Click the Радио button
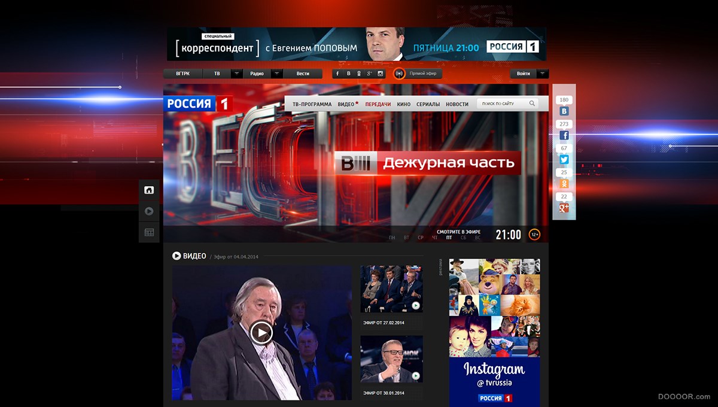The width and height of the screenshot is (718, 407). pos(257,74)
